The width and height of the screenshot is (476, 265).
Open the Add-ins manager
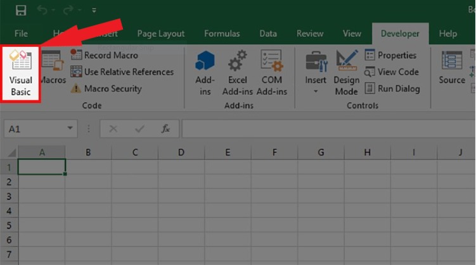(205, 73)
